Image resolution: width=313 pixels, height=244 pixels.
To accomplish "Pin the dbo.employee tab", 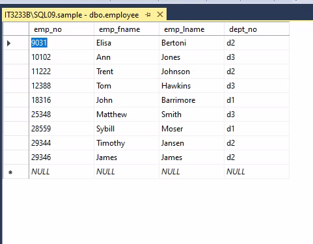I will point(148,15).
